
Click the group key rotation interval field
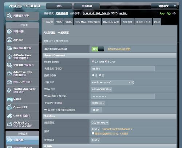(x=96, y=110)
